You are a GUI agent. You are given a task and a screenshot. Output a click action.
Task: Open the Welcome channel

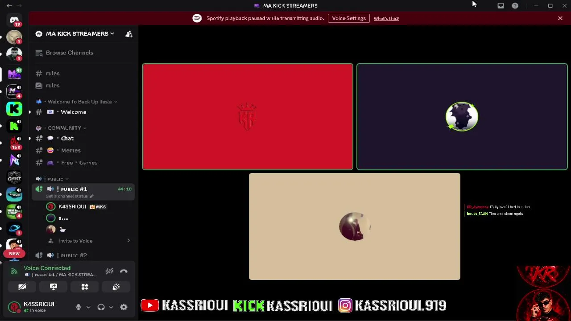click(83, 112)
